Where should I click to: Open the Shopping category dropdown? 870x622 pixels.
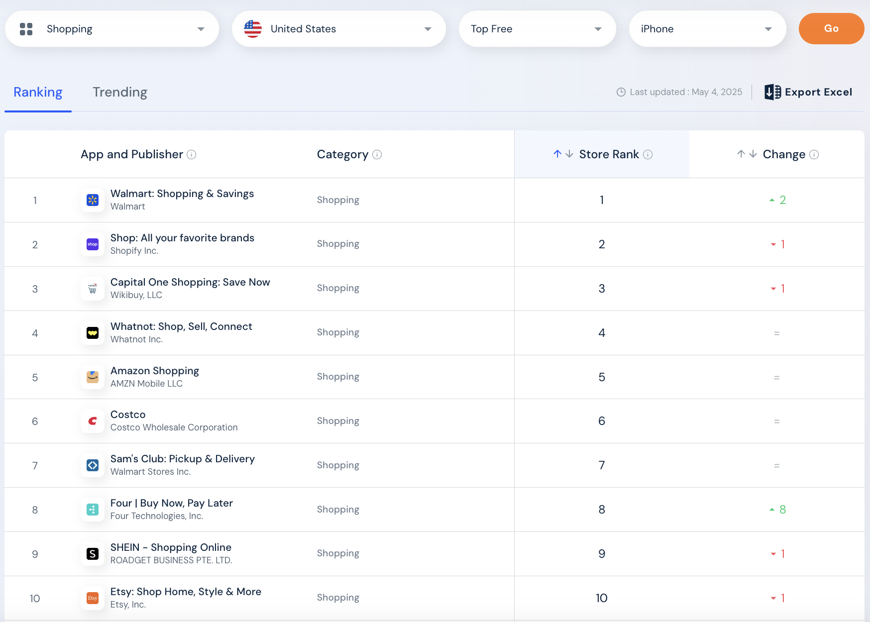[x=112, y=29]
